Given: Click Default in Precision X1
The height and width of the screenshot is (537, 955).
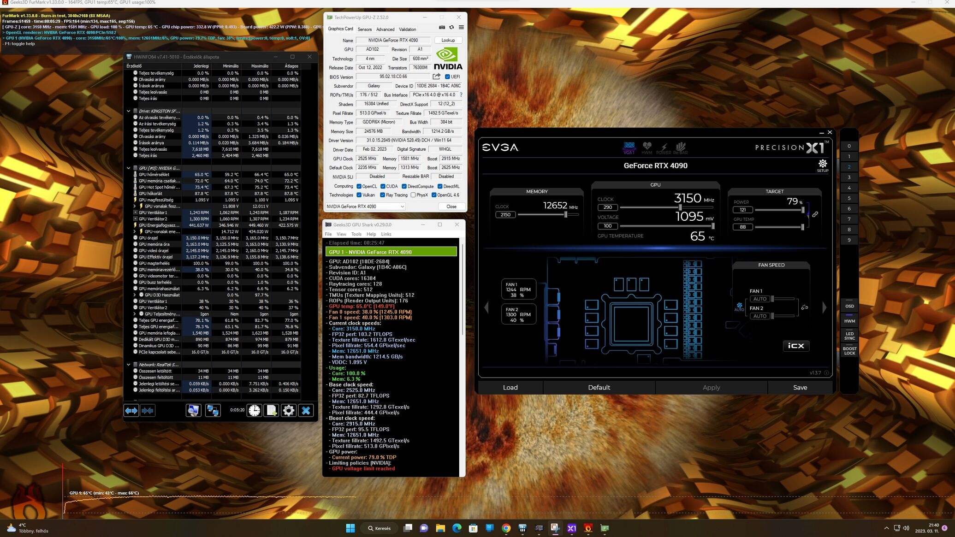Looking at the screenshot, I should point(599,388).
